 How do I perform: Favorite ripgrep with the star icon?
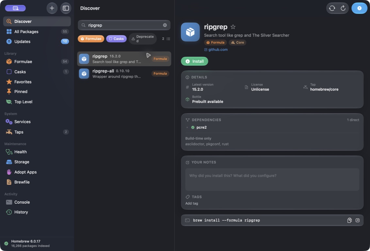233,27
